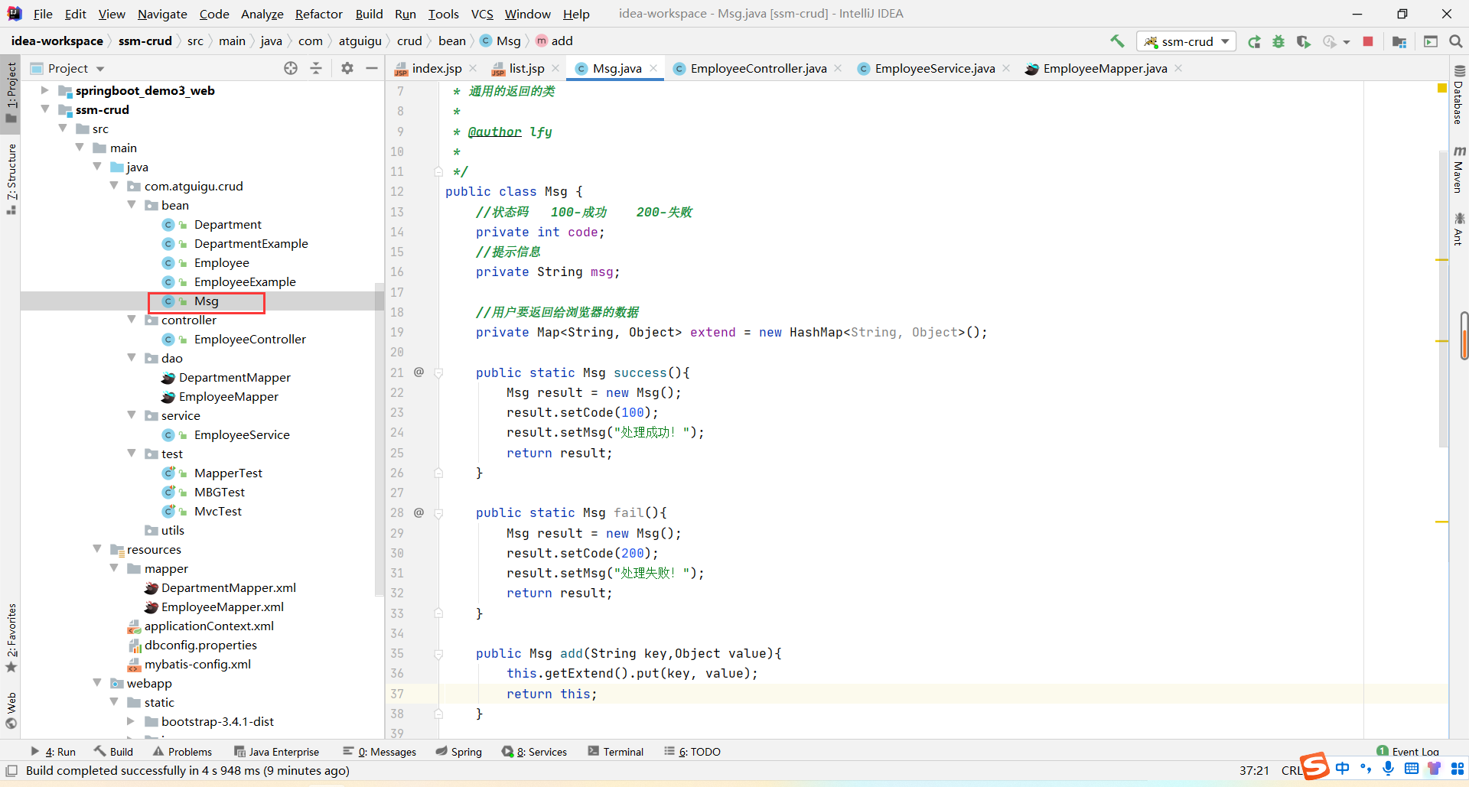Collapse the ssm-crud module node

pyautogui.click(x=45, y=109)
